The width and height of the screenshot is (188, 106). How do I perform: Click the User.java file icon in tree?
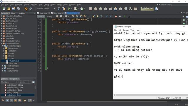point(7,63)
